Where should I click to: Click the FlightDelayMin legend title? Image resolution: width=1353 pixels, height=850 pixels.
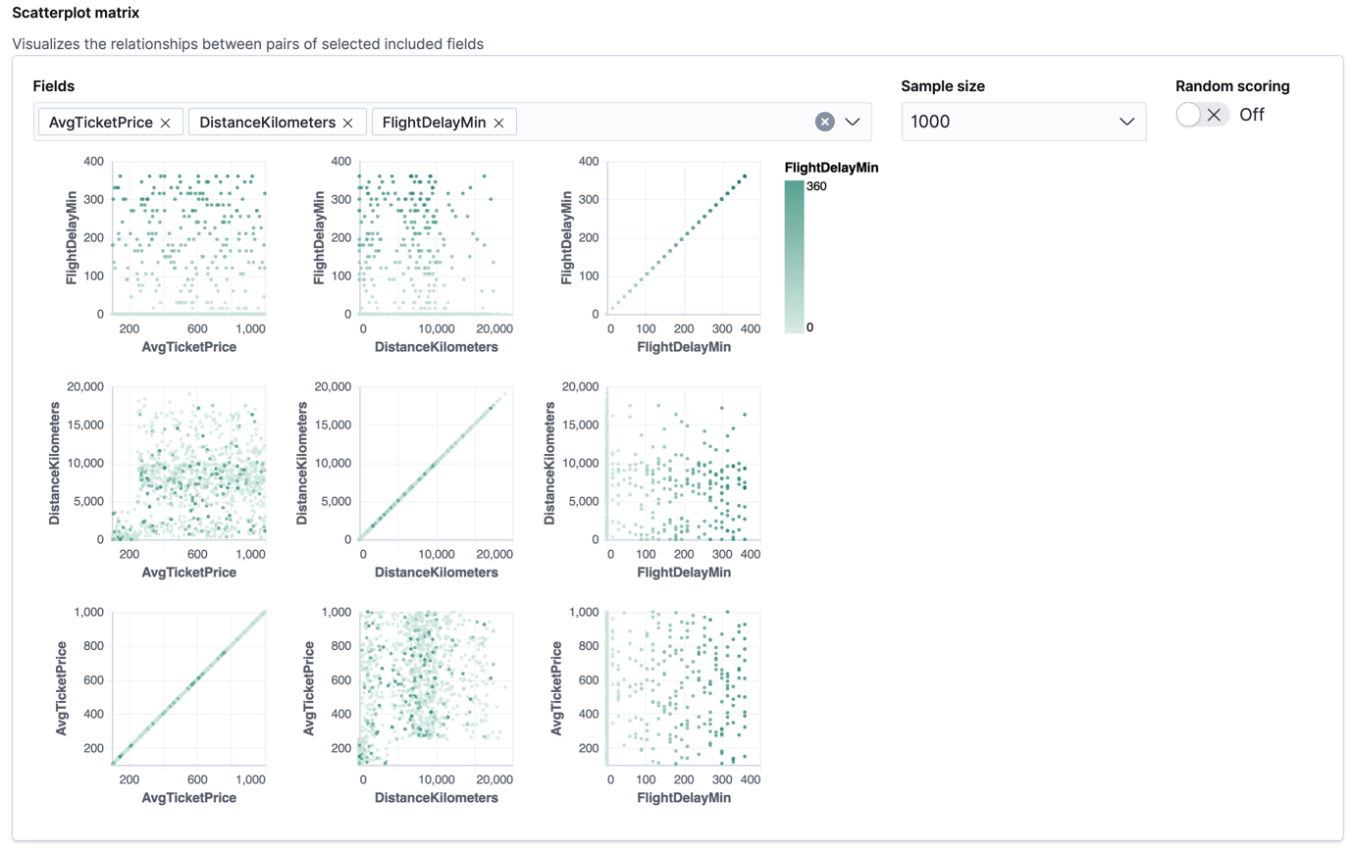click(x=831, y=168)
